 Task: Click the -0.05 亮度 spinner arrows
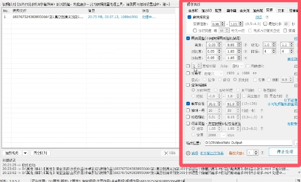pyautogui.click(x=219, y=45)
